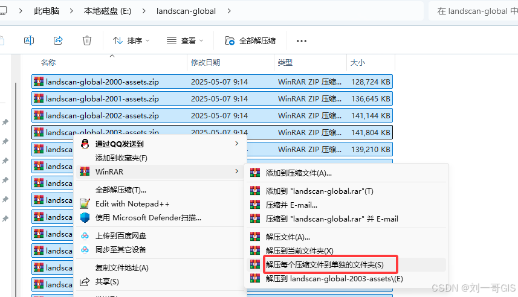This screenshot has width=518, height=297.
Task: Sort by the 修改日期 column header
Action: [206, 62]
